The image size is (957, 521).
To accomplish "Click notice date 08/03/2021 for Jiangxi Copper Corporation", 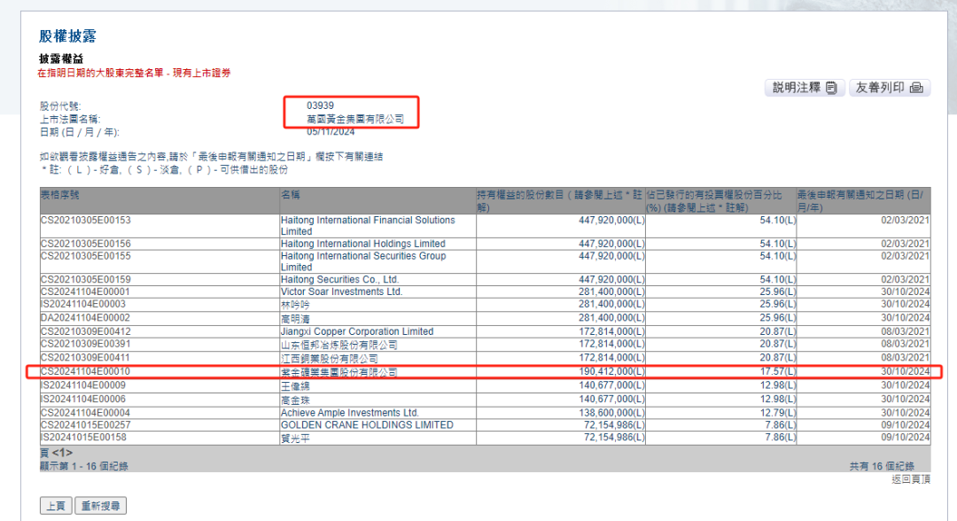I will click(905, 331).
